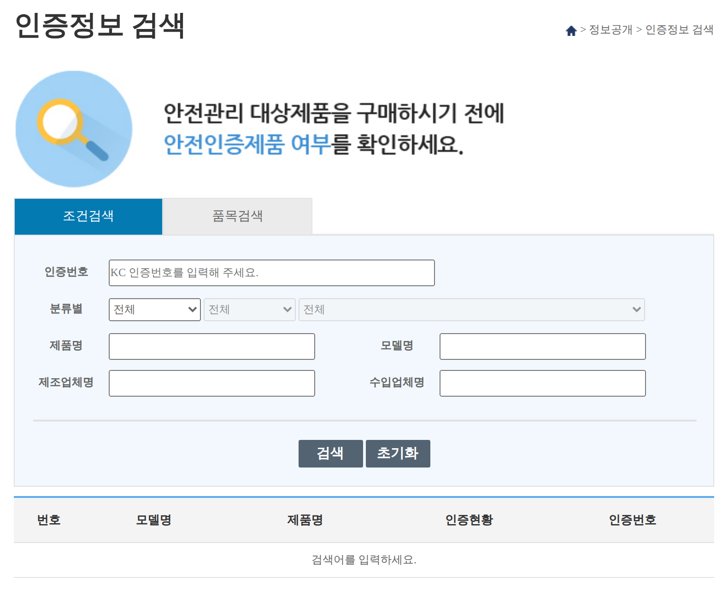The image size is (728, 589).
Task: Click the 제품명 column header in results table
Action: pyautogui.click(x=305, y=520)
